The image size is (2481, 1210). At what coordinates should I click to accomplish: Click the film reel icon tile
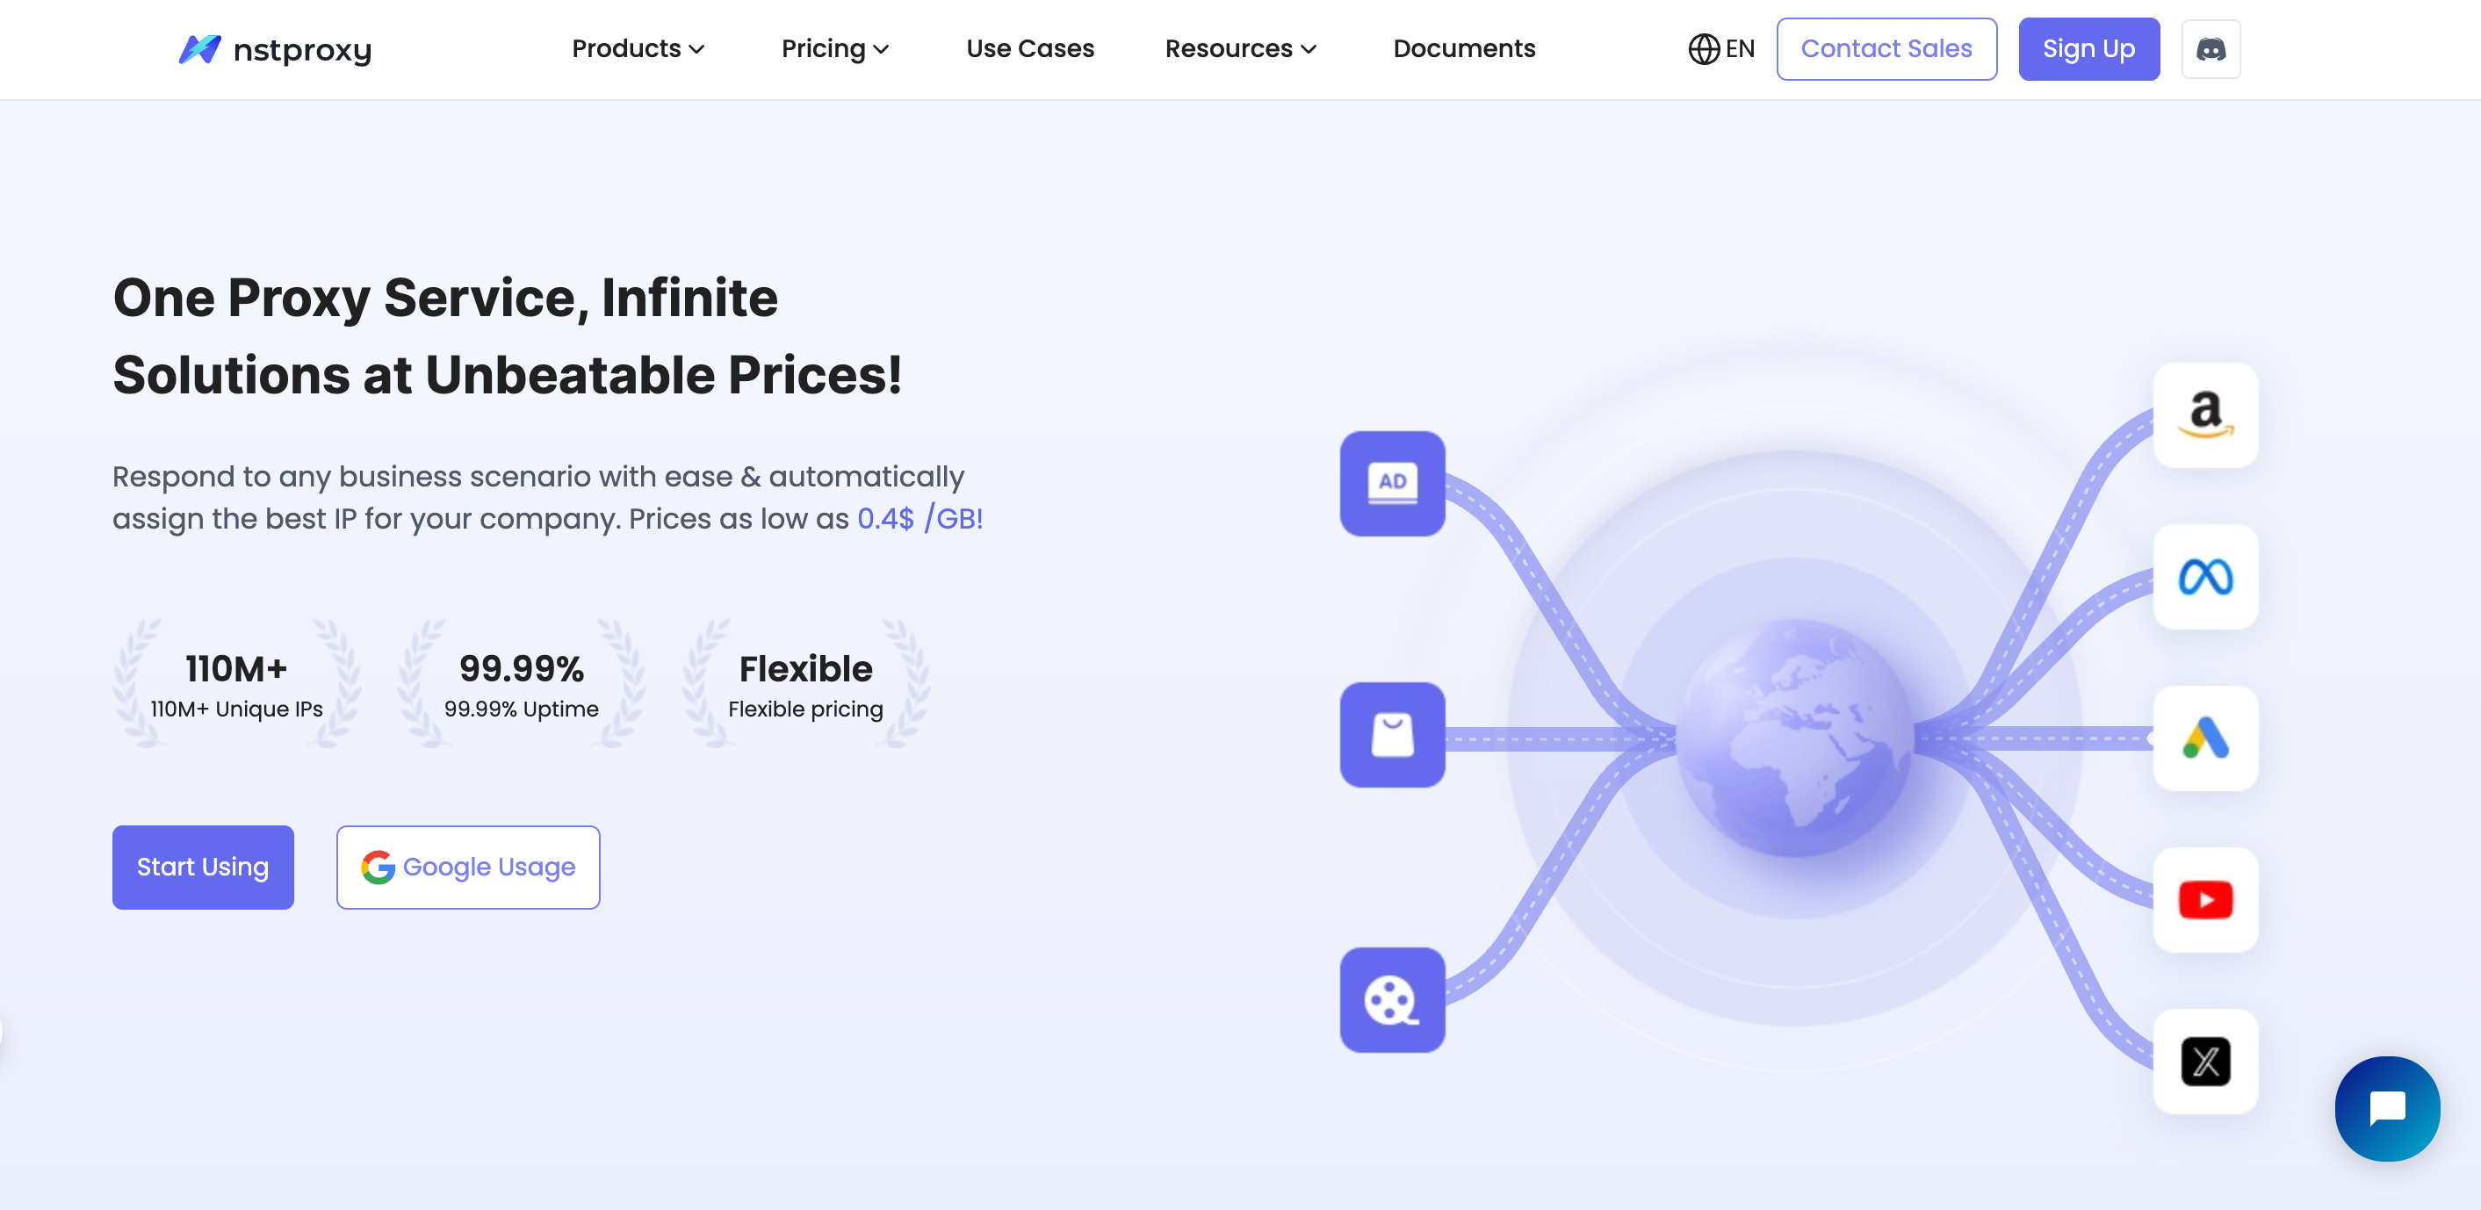(x=1392, y=1000)
